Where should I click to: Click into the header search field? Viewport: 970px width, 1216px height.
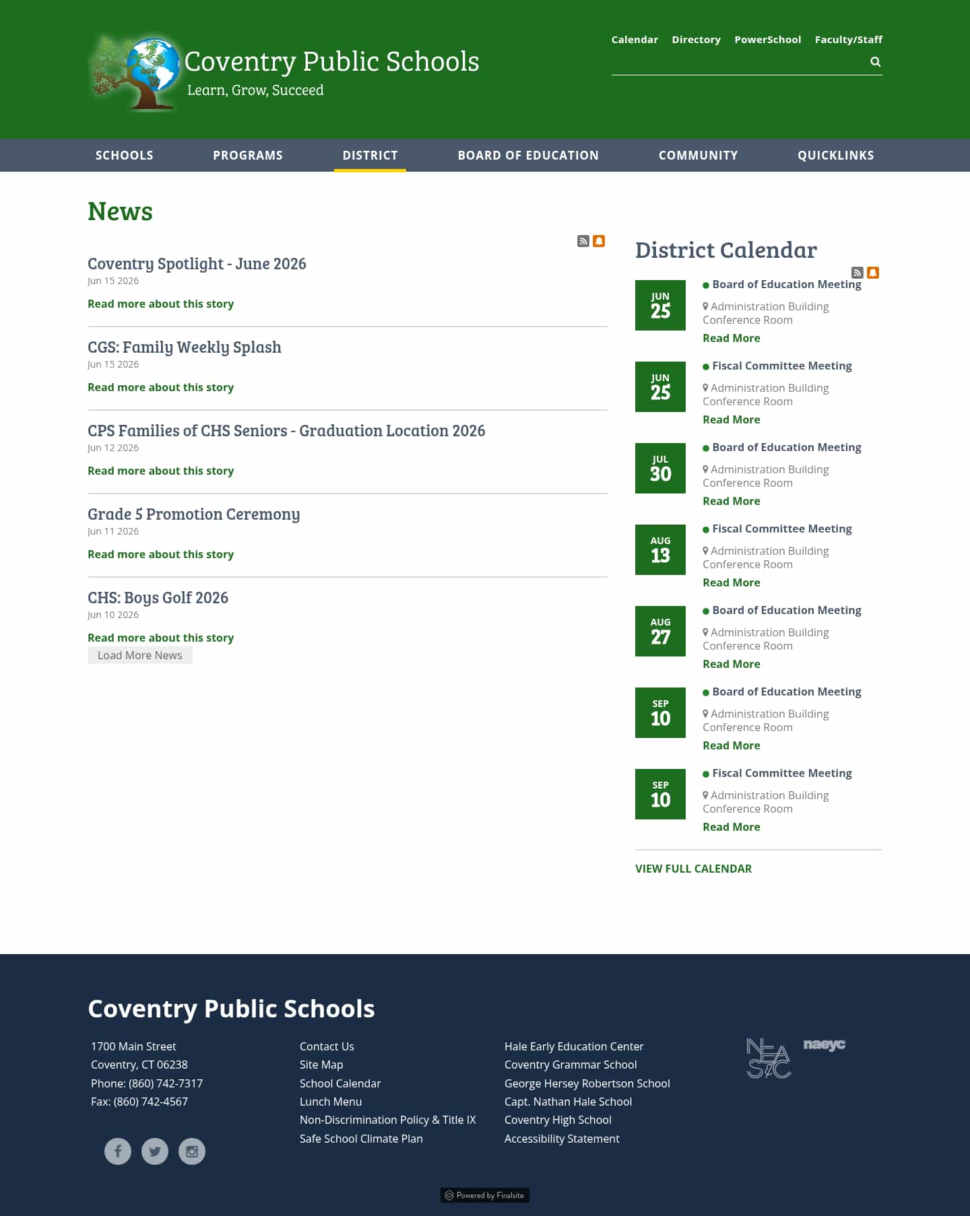(738, 62)
